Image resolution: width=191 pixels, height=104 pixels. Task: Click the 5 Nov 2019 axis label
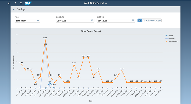pos(129,93)
